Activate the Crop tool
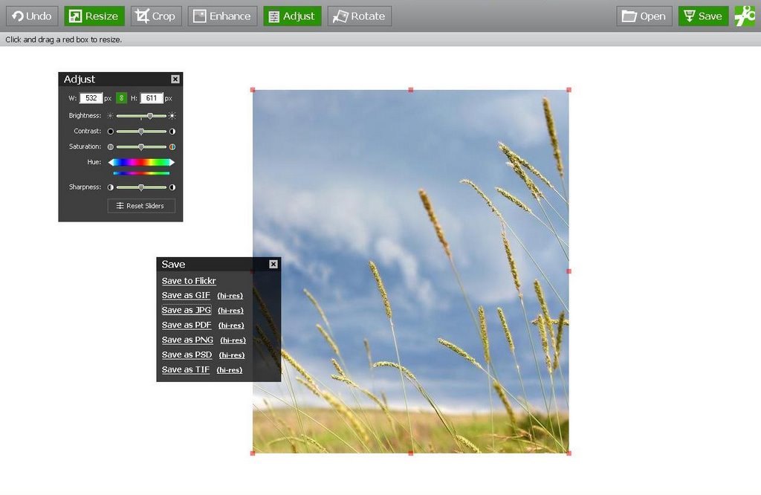Screen dimensions: 761x495 [156, 16]
